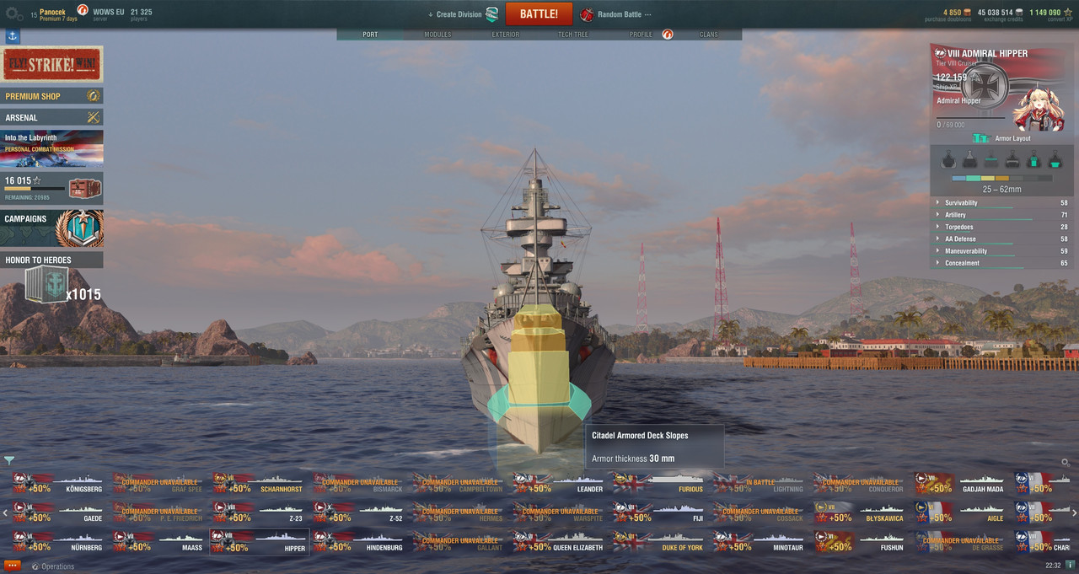
Task: Open the settings gear menu
Action: [x=14, y=13]
